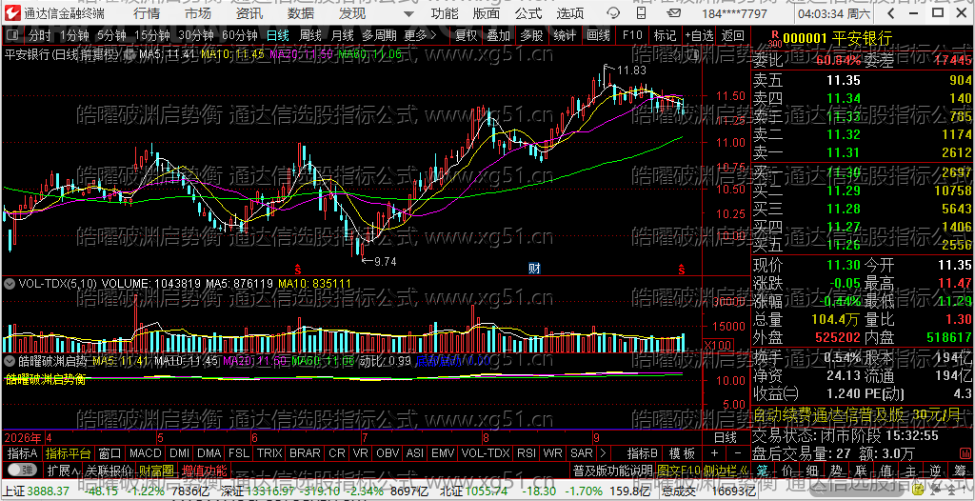Screen dimensions: 975x501
Task: Switch to 周线 weekly period
Action: (310, 35)
